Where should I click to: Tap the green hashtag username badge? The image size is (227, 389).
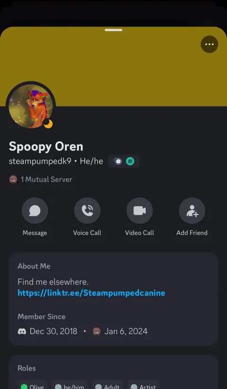point(130,161)
